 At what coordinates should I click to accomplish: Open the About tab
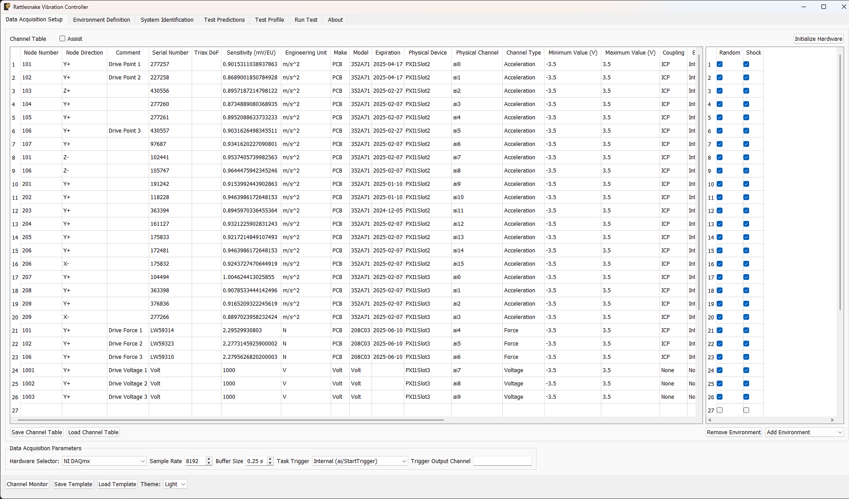point(335,20)
